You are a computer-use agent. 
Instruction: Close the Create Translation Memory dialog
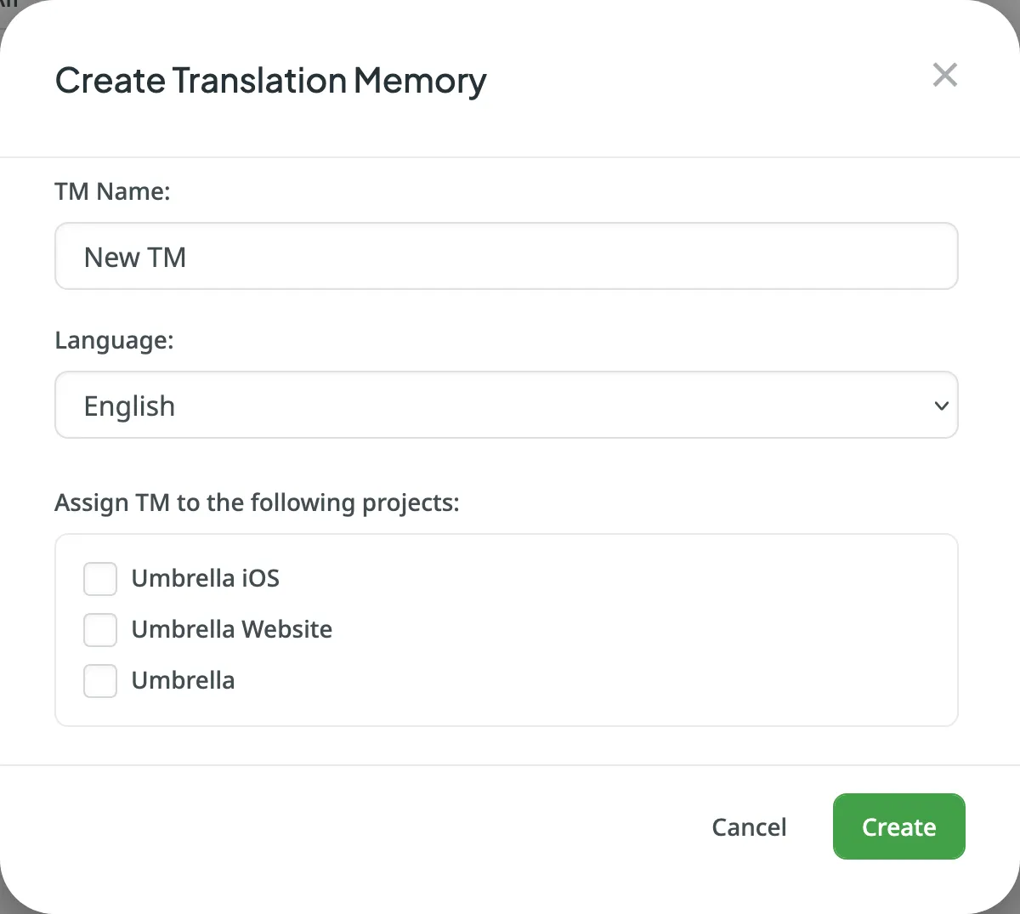pyautogui.click(x=944, y=75)
